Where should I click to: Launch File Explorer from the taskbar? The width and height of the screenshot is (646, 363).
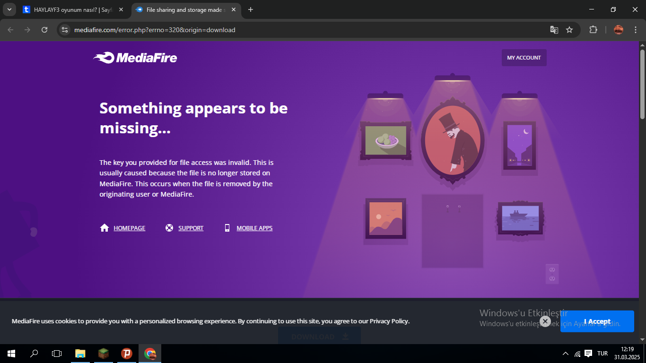click(80, 354)
